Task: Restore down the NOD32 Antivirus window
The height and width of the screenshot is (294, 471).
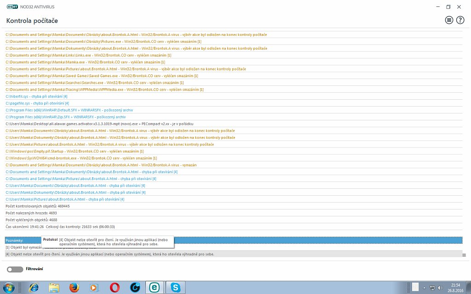Action: pos(448,6)
